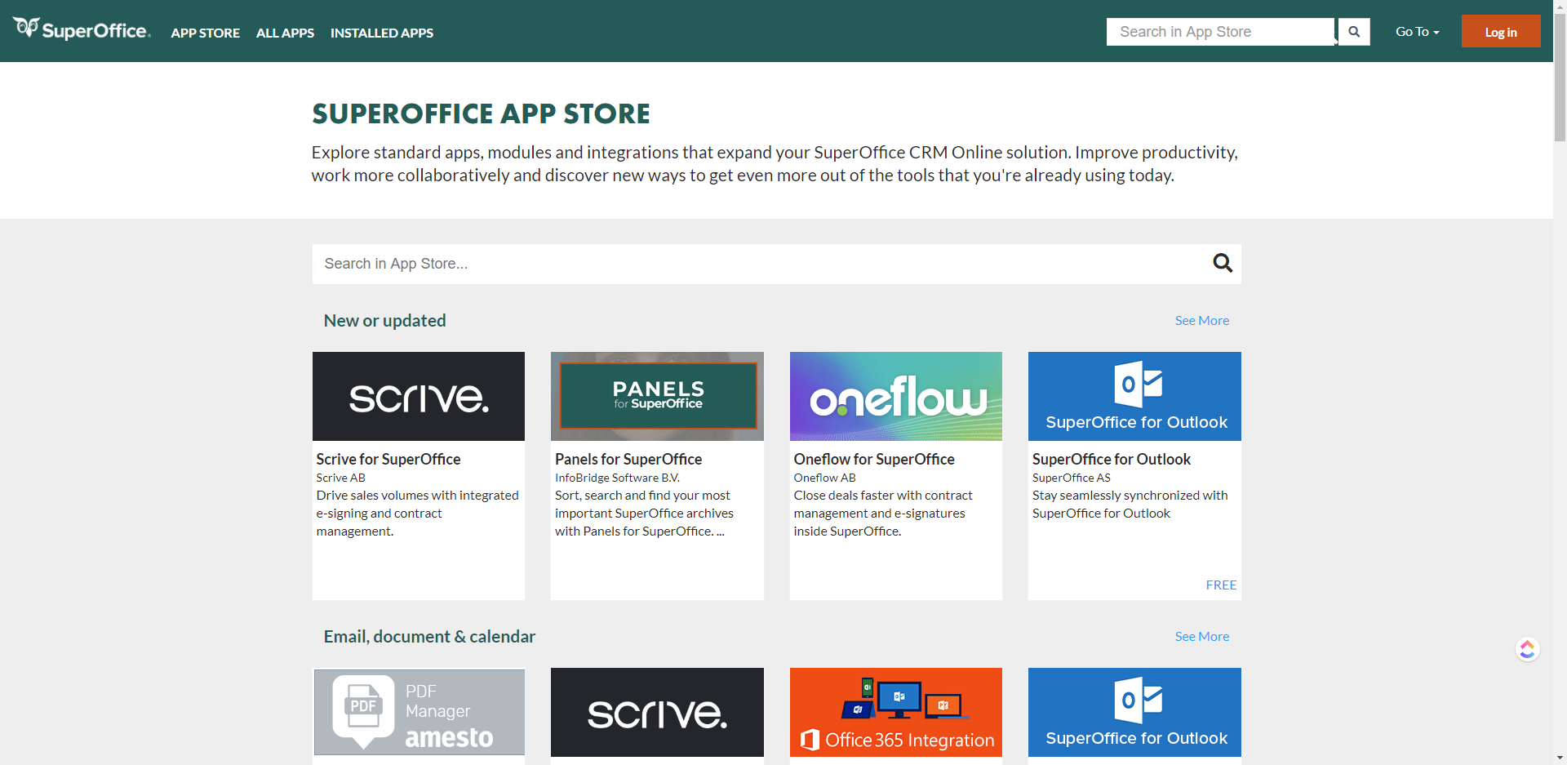Expand the Go To dropdown menu
The height and width of the screenshot is (765, 1567).
1417,32
